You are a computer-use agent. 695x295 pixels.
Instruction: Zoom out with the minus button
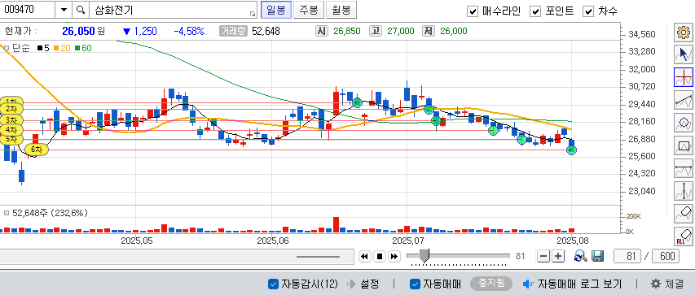point(543,256)
